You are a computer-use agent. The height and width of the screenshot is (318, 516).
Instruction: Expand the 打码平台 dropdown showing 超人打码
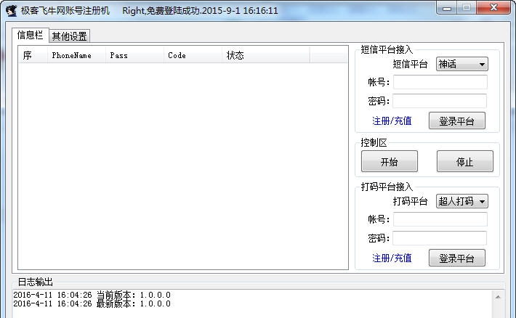pos(461,201)
